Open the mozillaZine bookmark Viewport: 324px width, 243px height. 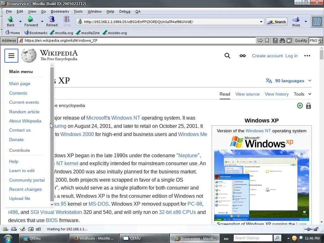(x=88, y=33)
